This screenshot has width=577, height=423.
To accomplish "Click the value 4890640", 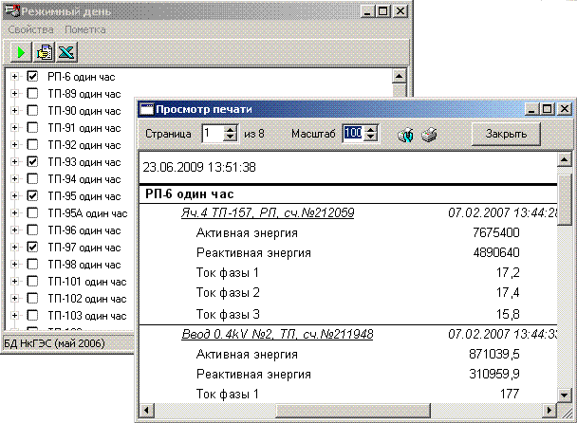I will coord(496,252).
